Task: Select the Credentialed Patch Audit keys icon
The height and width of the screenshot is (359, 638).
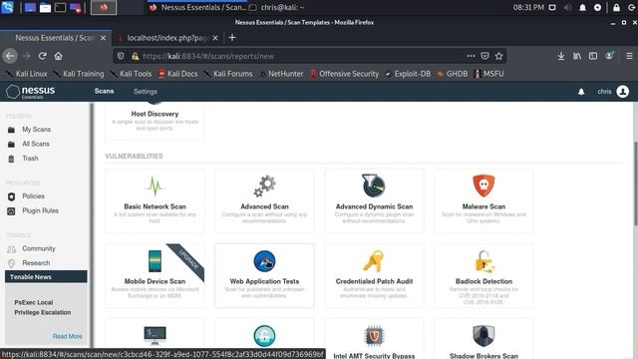Action: [x=374, y=261]
